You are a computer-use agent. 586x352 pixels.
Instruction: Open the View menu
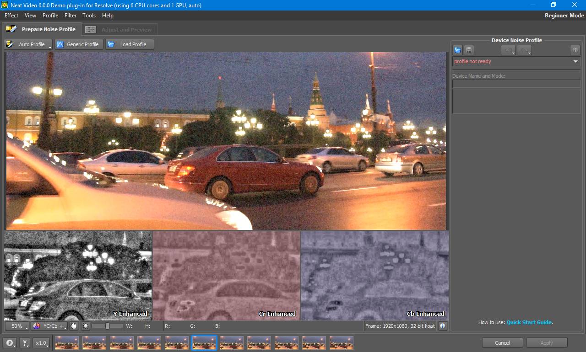pos(30,16)
